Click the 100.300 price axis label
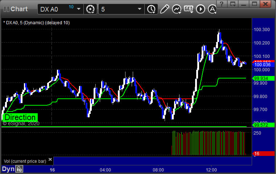This screenshot has width=276, height=174. coord(261,30)
